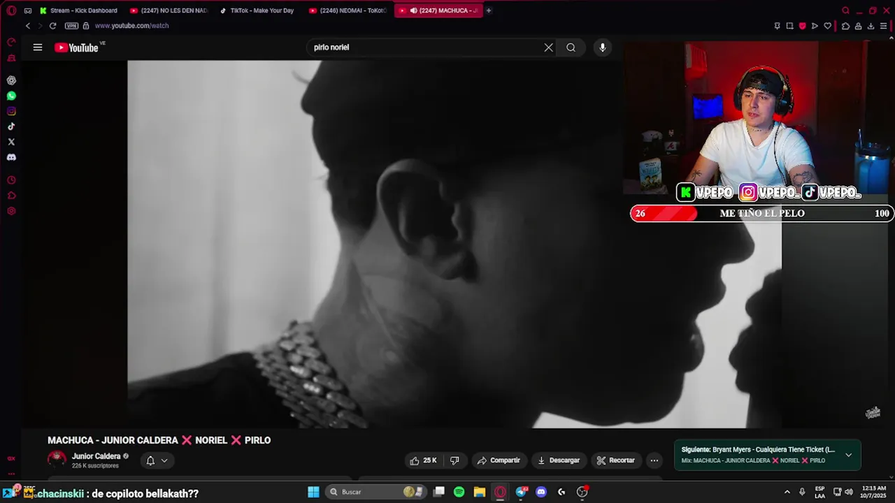895x503 pixels.
Task: Open the Easy Setup menu lines icon
Action: pos(883,26)
